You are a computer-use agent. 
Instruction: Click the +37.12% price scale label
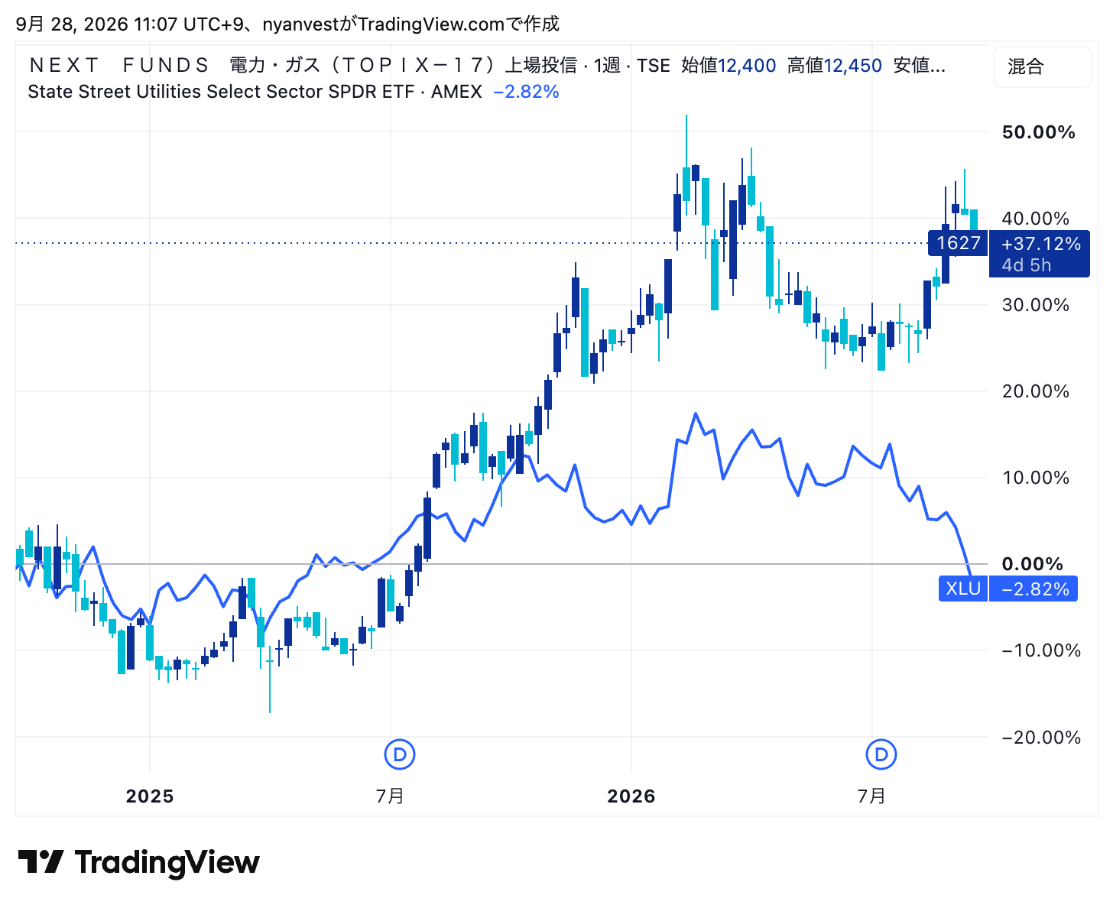point(1041,244)
